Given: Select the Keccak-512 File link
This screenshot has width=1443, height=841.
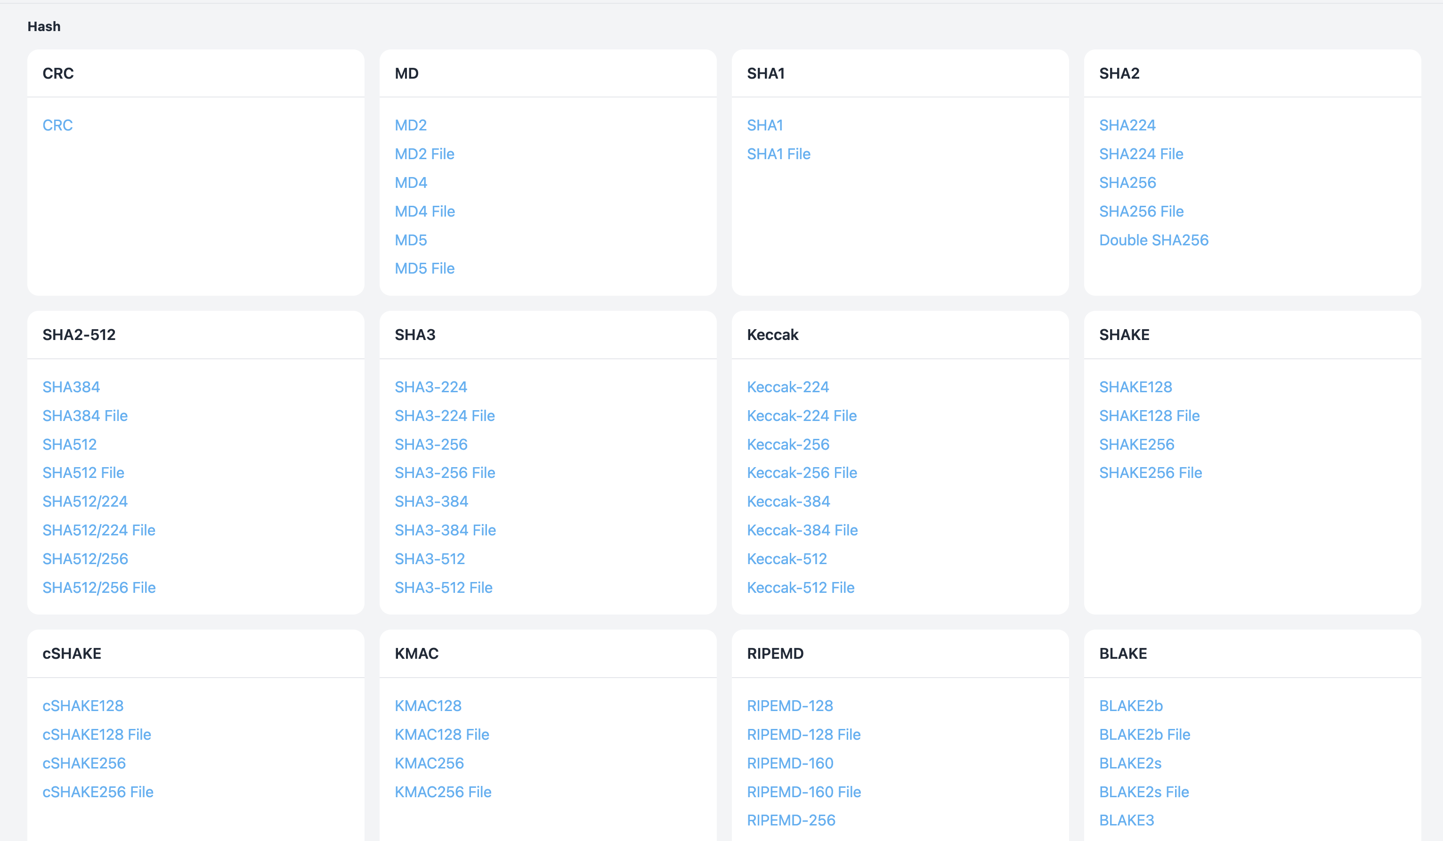Looking at the screenshot, I should (801, 587).
